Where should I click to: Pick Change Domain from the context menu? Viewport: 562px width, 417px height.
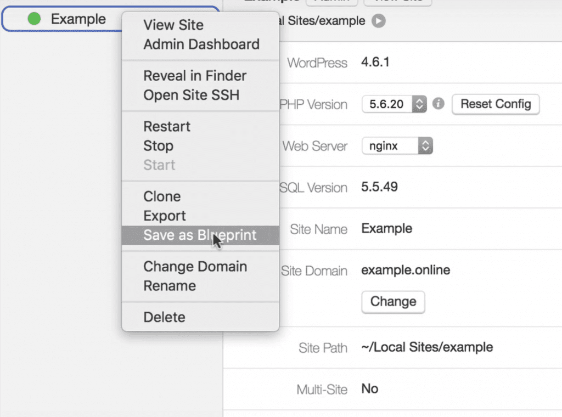[195, 267]
